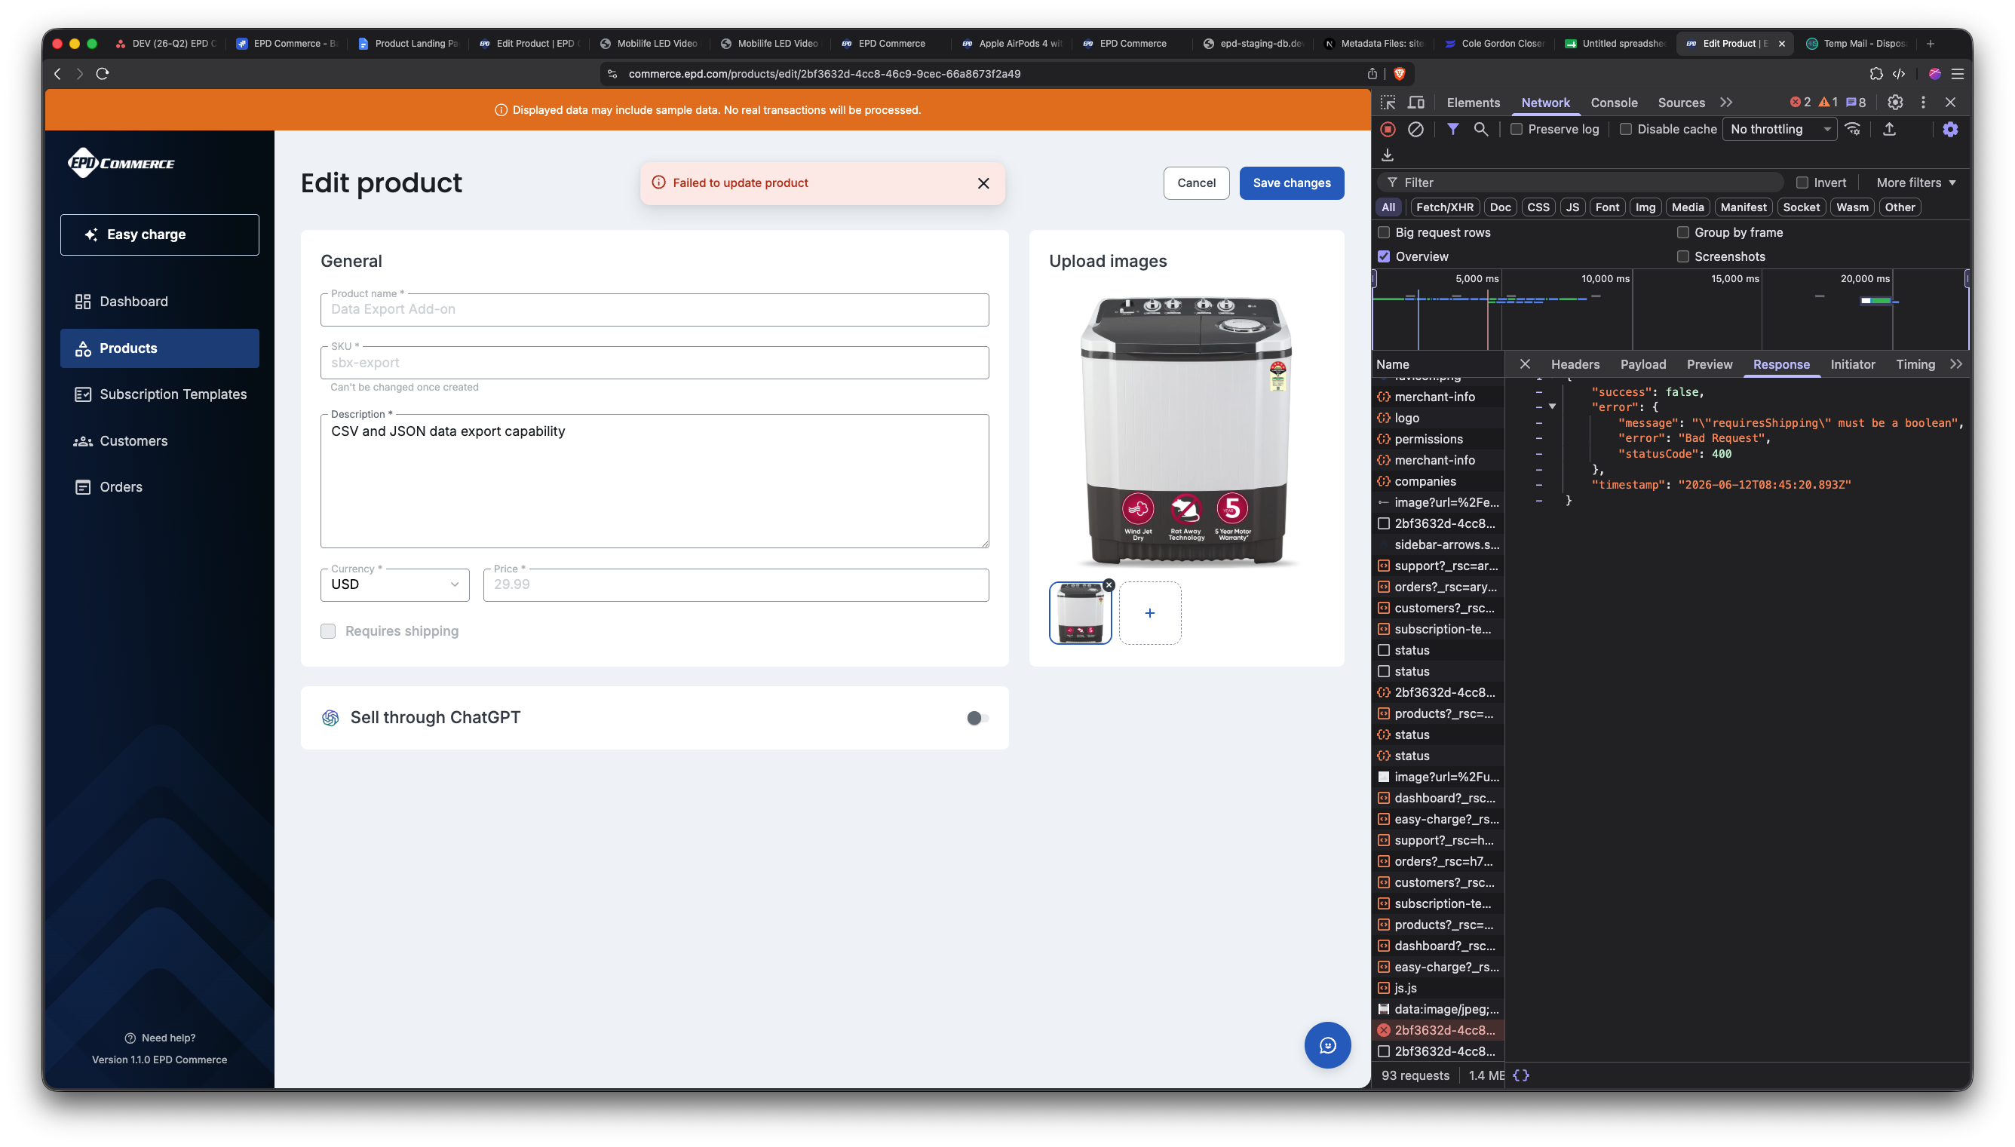Screen dimensions: 2015x1147
Task: Open the Brave shields icon in address bar
Action: 1399,74
